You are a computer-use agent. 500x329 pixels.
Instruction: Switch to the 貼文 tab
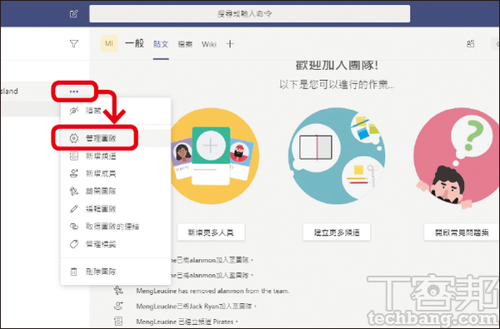(x=161, y=44)
